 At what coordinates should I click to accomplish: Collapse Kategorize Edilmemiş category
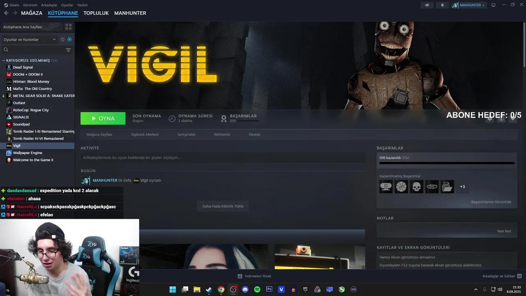tap(4, 60)
